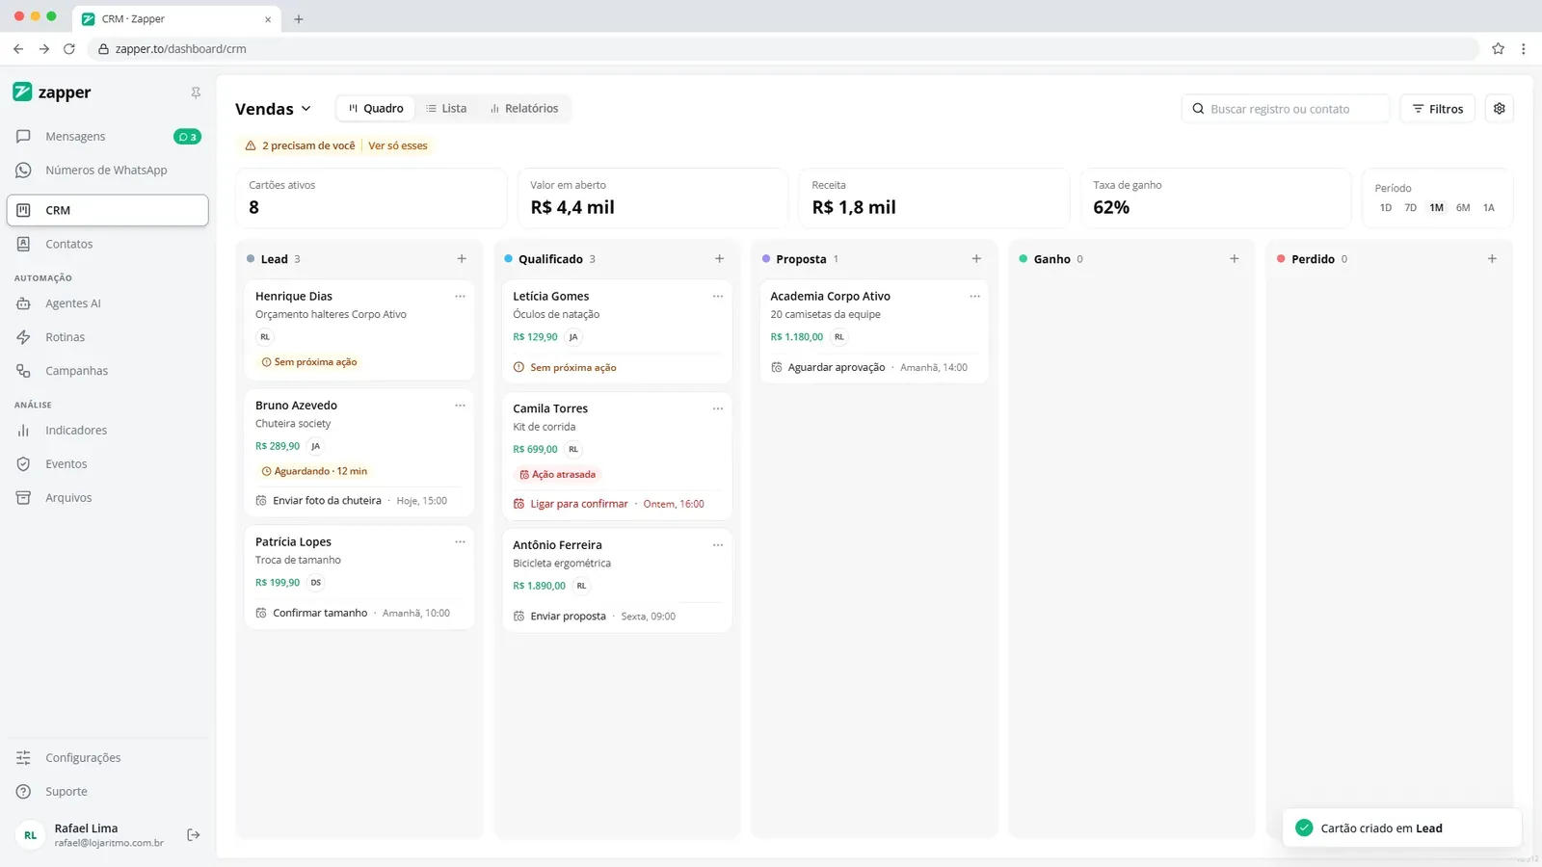Open a new browser tab
1542x867 pixels.
coord(299,19)
